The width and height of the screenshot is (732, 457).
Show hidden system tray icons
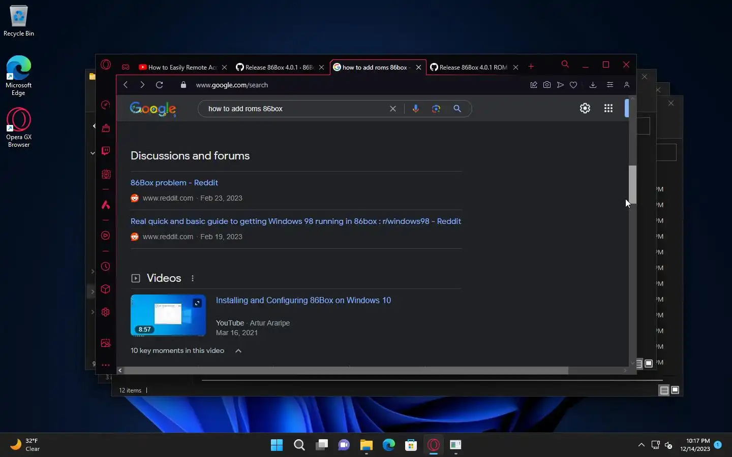641,445
